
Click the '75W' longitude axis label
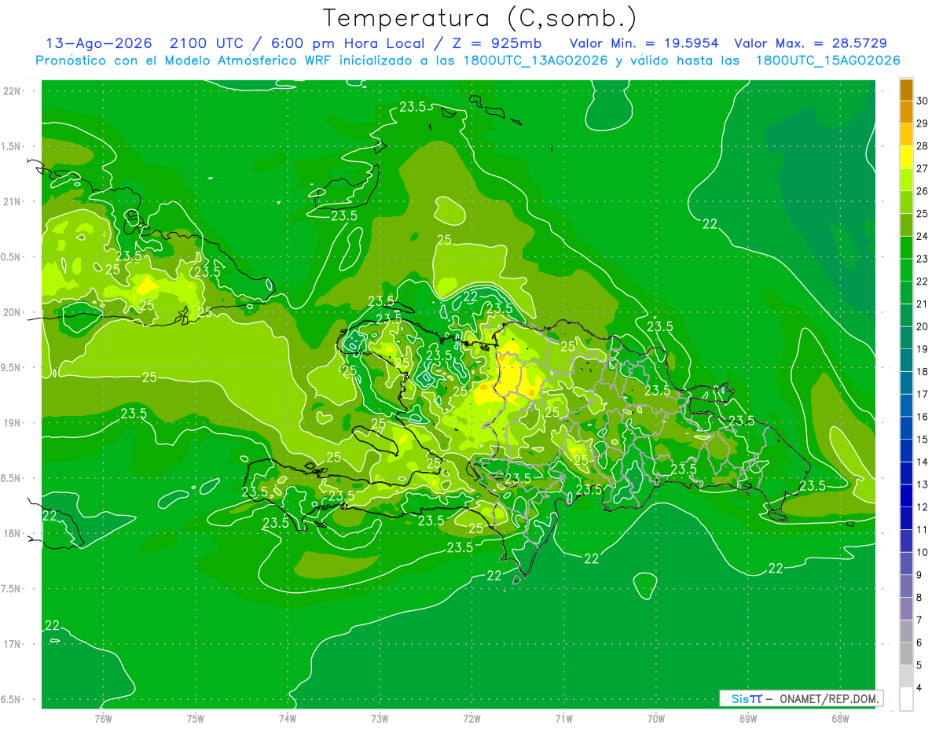[196, 718]
